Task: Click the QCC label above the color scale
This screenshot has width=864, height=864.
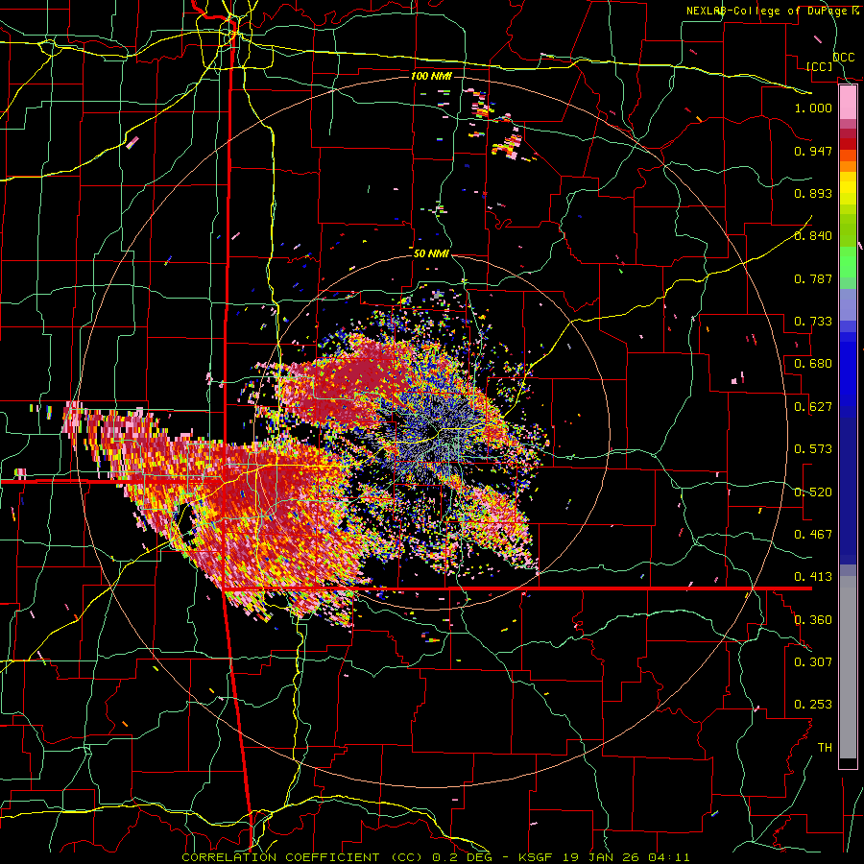Action: tap(844, 58)
